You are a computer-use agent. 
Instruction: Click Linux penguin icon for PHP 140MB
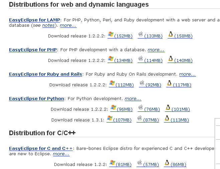[x=171, y=59]
